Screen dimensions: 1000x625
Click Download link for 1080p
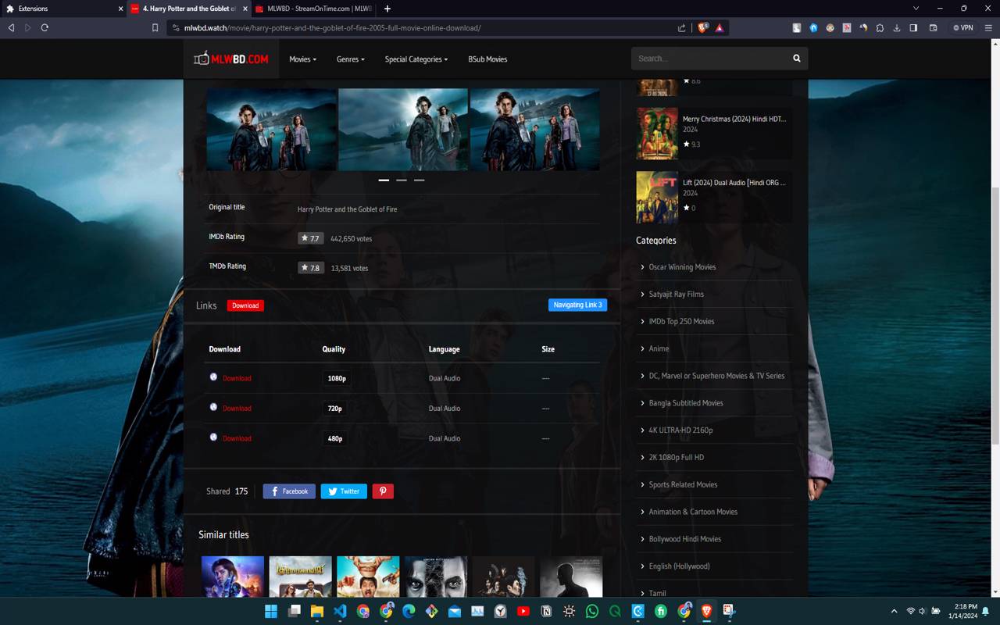(237, 378)
